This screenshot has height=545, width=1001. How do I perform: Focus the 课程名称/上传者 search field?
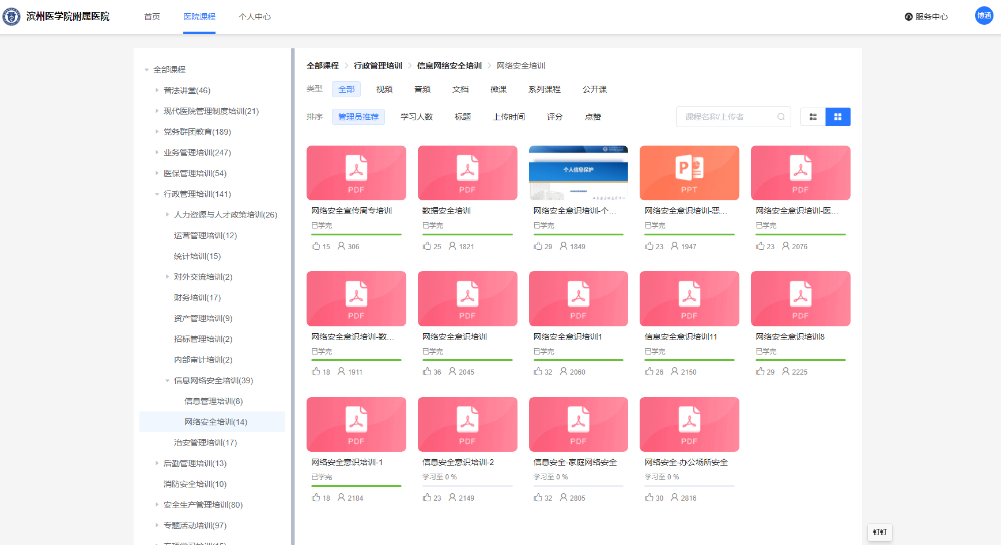click(x=734, y=117)
